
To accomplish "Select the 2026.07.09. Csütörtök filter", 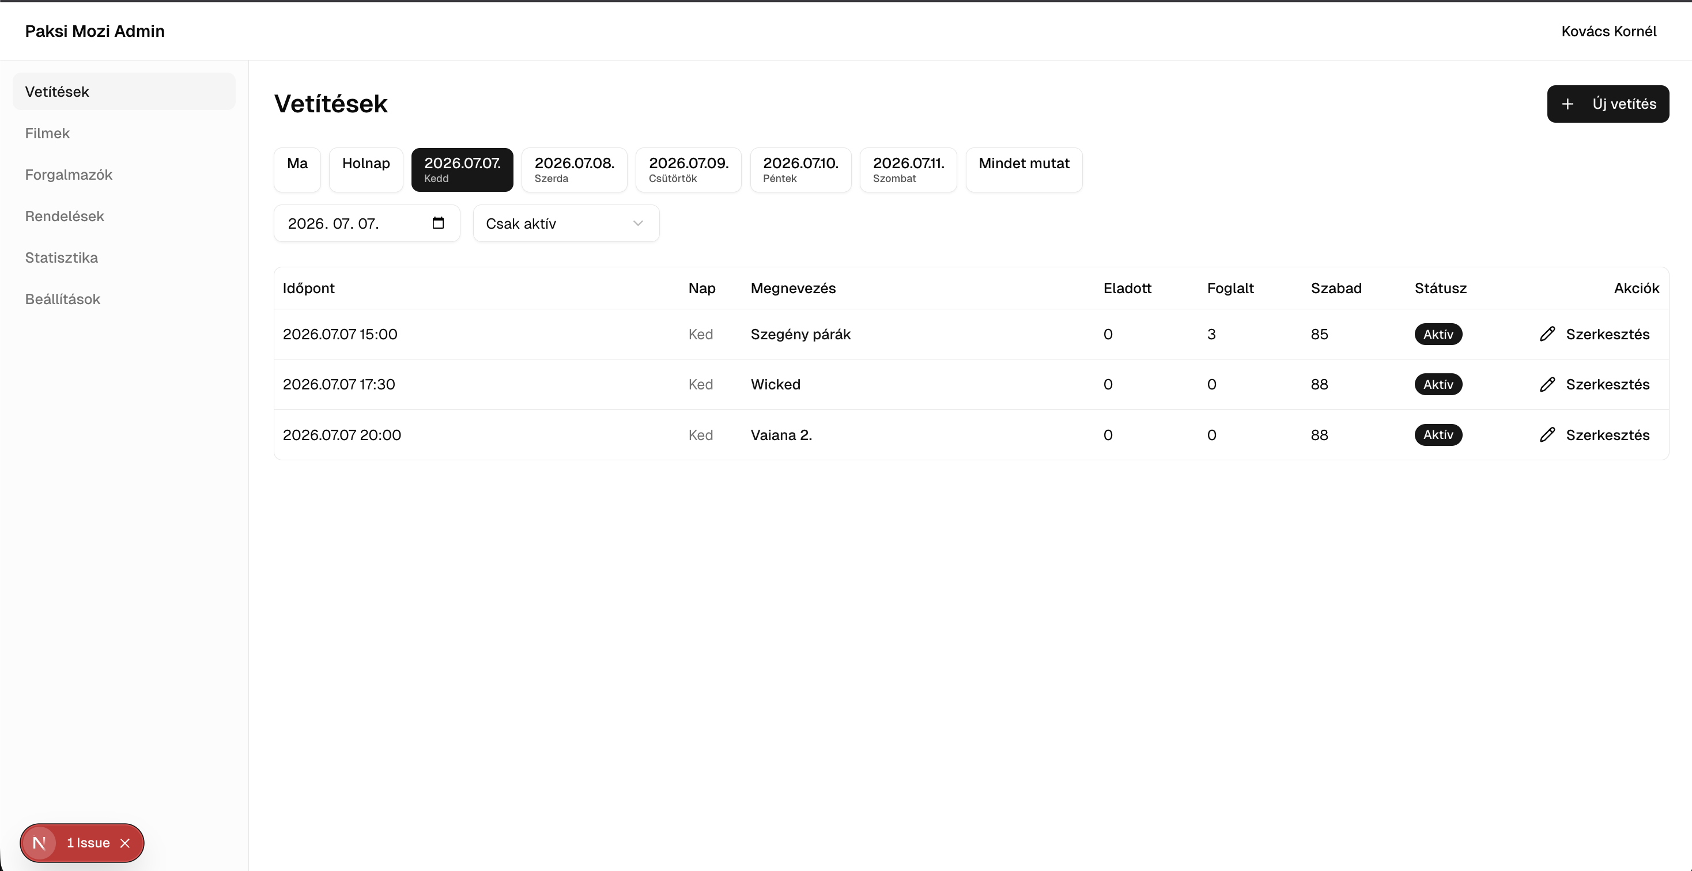I will (688, 169).
